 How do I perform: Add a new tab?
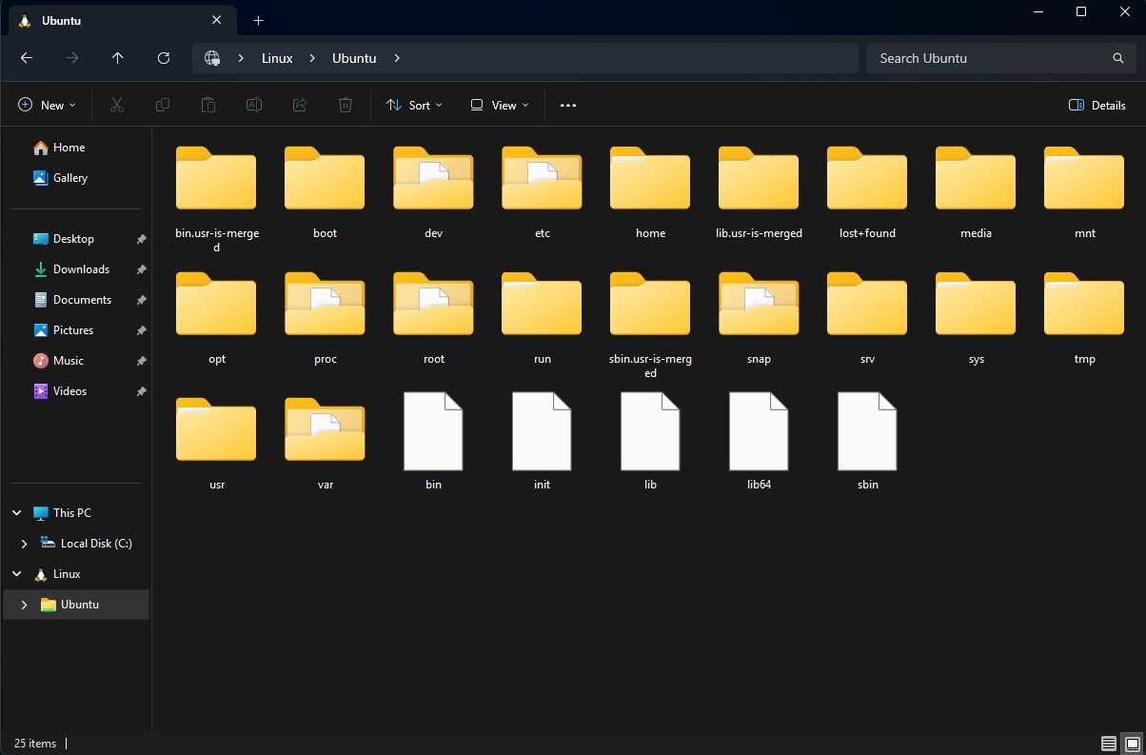[x=258, y=20]
